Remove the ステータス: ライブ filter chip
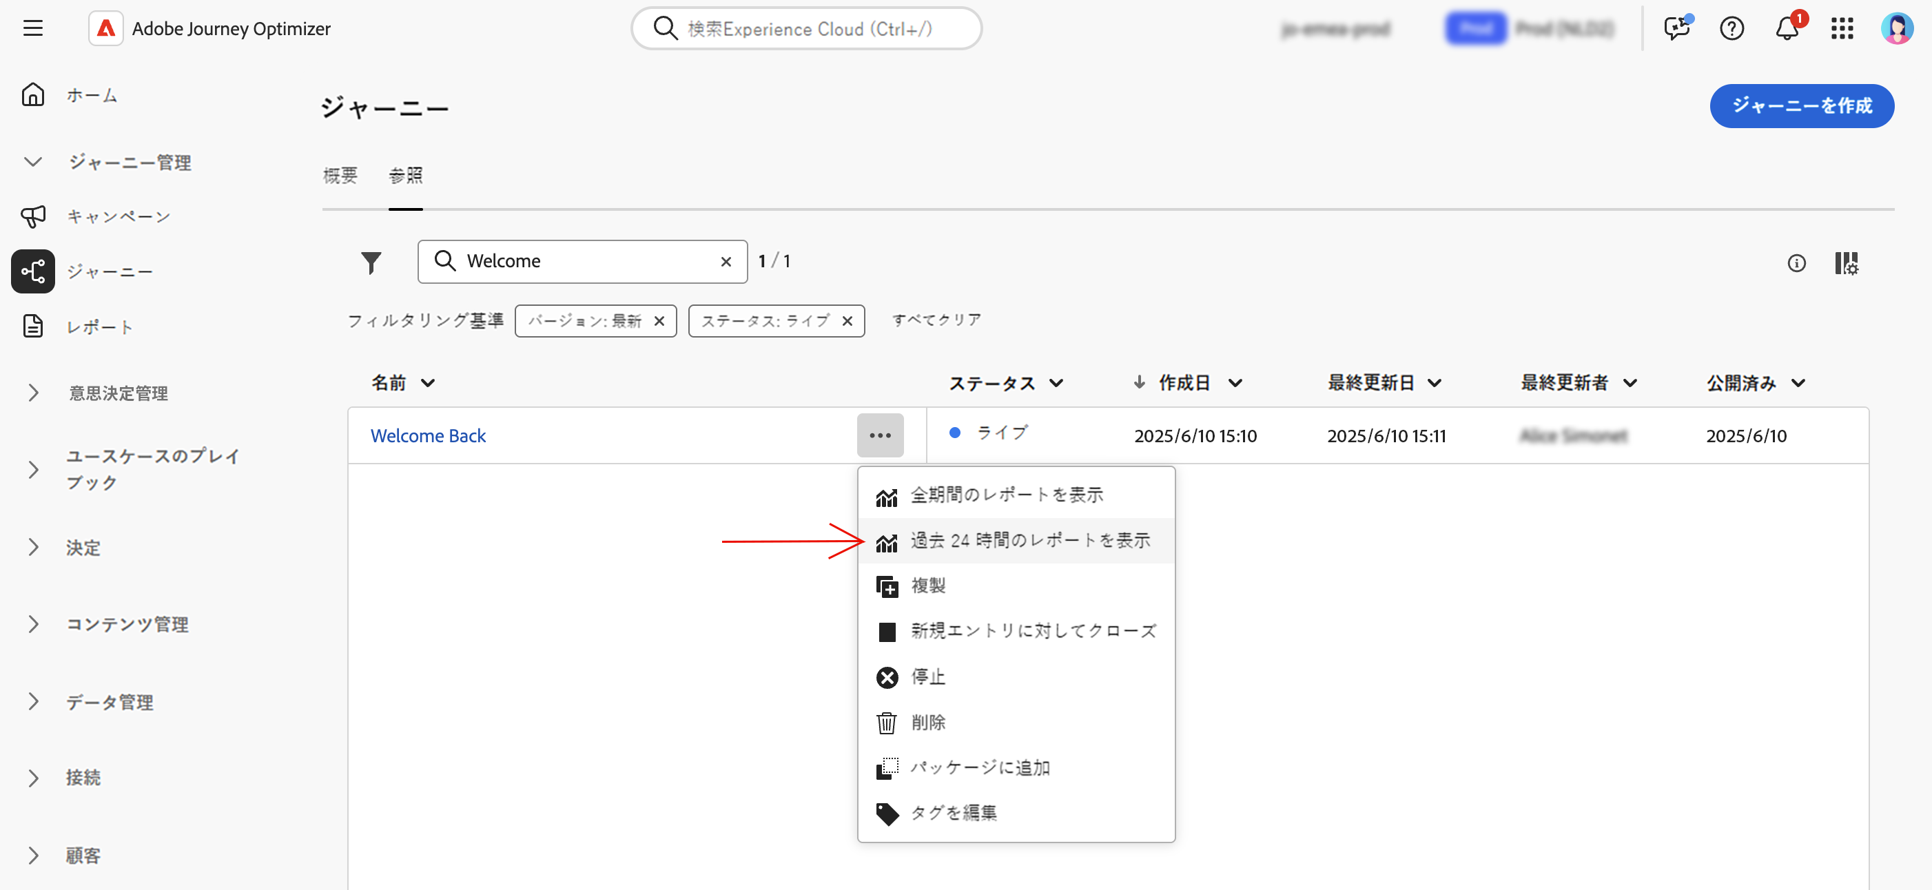Image resolution: width=1932 pixels, height=890 pixels. 847,321
